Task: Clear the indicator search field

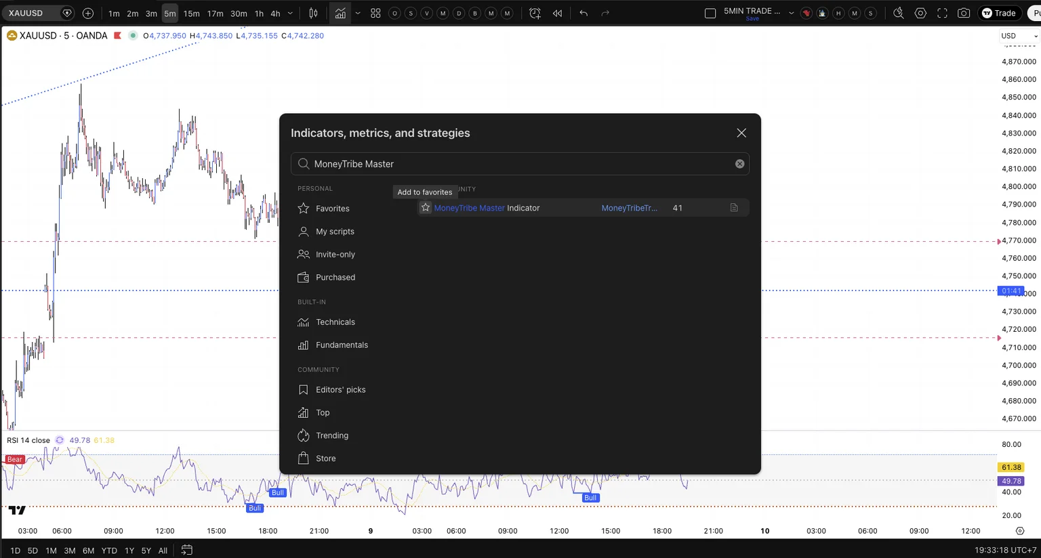Action: tap(739, 164)
